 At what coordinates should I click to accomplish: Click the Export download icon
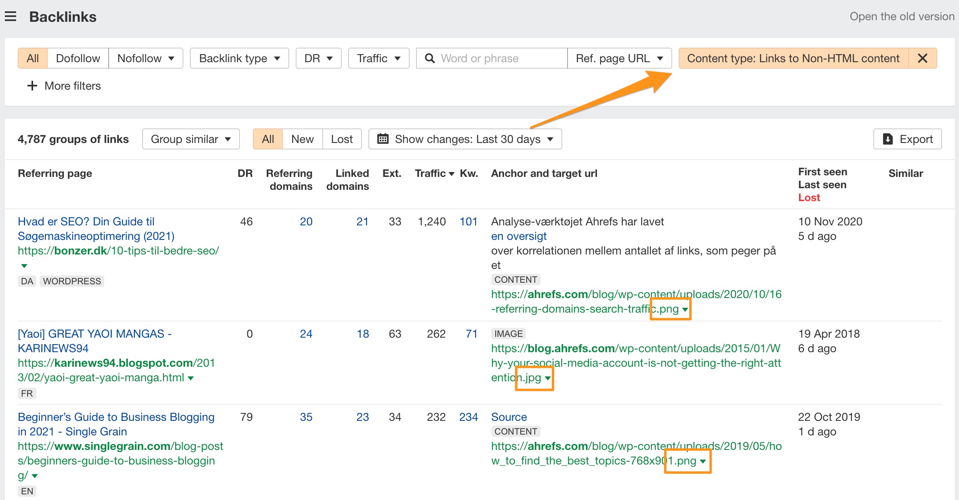pyautogui.click(x=887, y=139)
